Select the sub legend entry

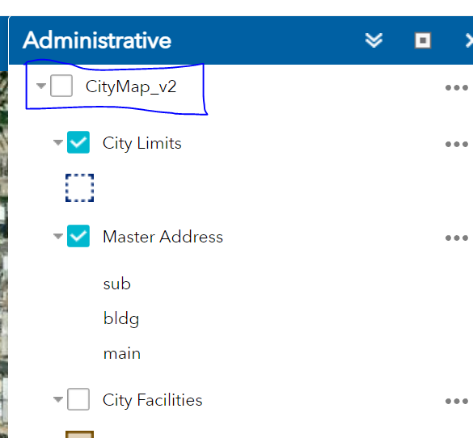tap(116, 284)
